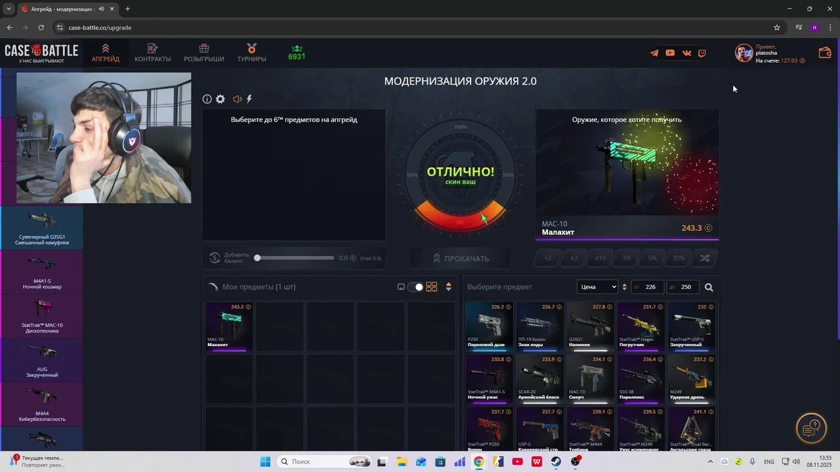Select the 30% chance button
This screenshot has height=472, width=840.
(x=679, y=258)
